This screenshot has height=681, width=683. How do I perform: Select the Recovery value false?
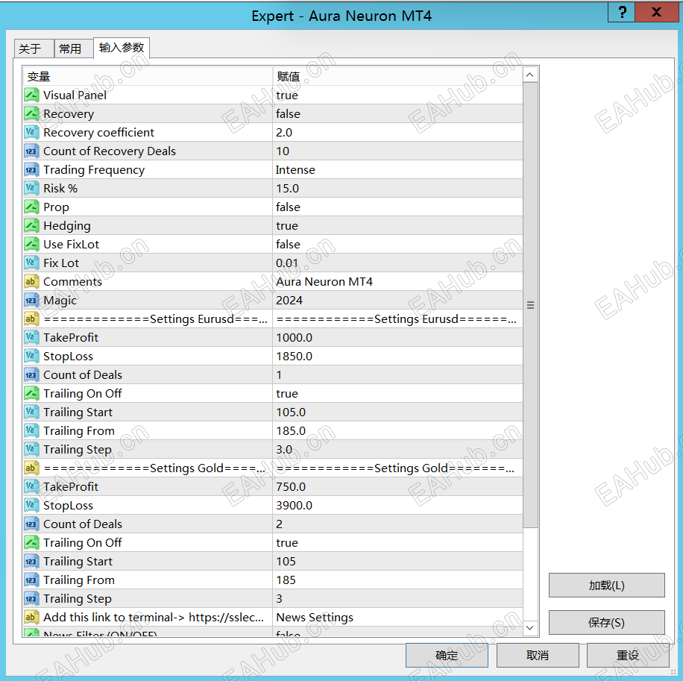(288, 114)
